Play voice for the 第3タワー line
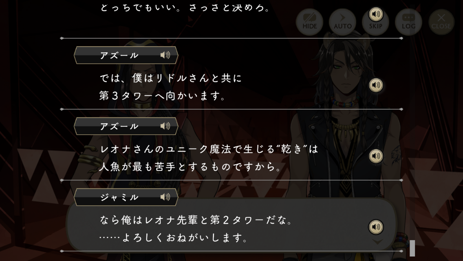Screen dimensions: 463x261 [x=376, y=85]
